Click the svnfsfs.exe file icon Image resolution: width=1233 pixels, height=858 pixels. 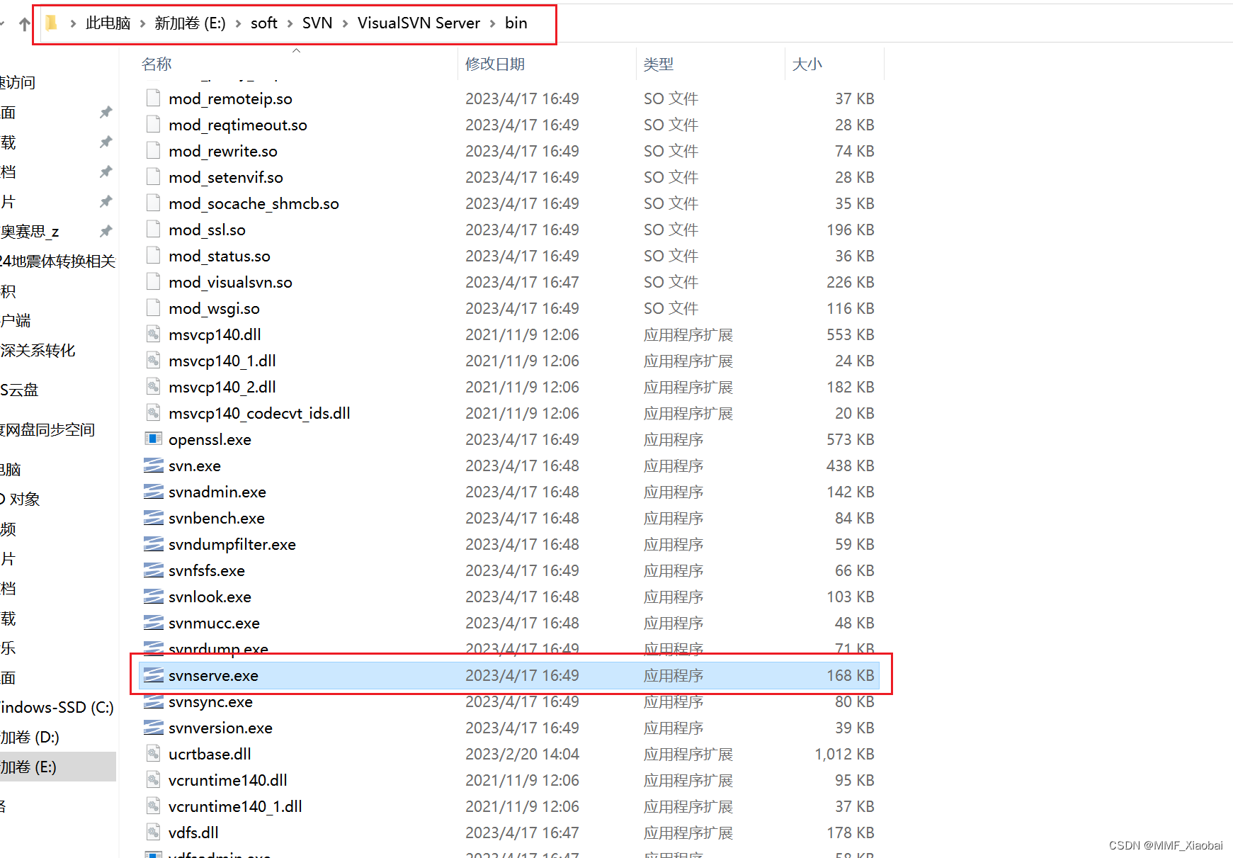pos(154,570)
